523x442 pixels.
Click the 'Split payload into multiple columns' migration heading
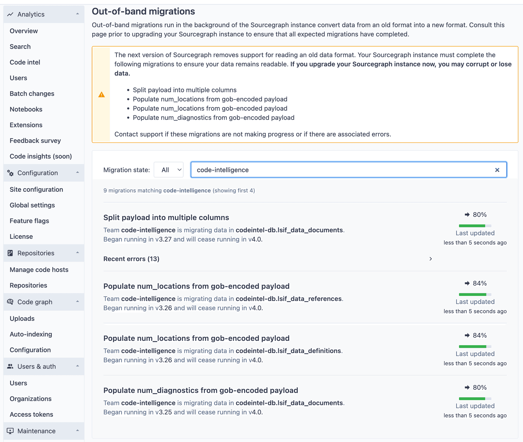tap(166, 218)
